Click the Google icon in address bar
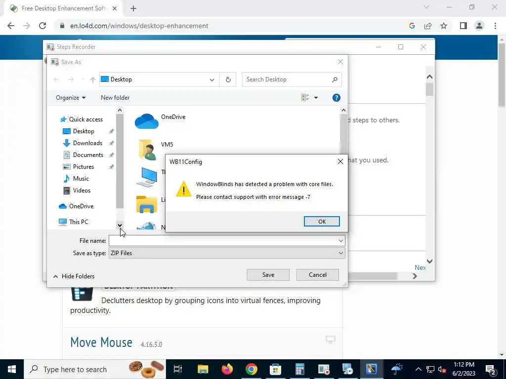Viewport: 506px width, 379px height. point(412,26)
